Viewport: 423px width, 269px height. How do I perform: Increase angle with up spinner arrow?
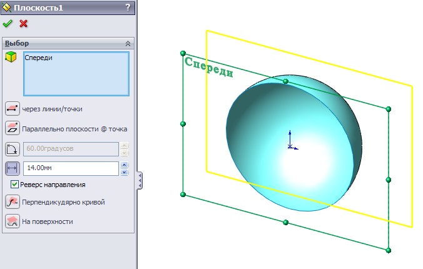(x=124, y=145)
